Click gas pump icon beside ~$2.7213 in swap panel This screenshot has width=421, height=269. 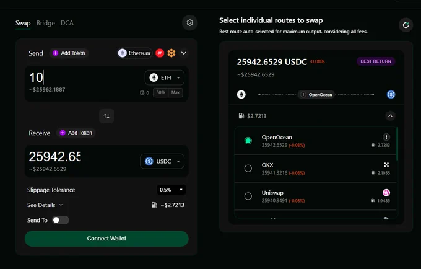click(x=154, y=205)
